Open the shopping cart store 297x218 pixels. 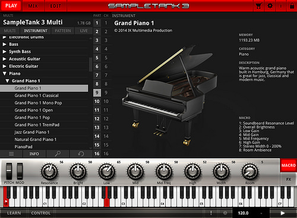pos(259,6)
